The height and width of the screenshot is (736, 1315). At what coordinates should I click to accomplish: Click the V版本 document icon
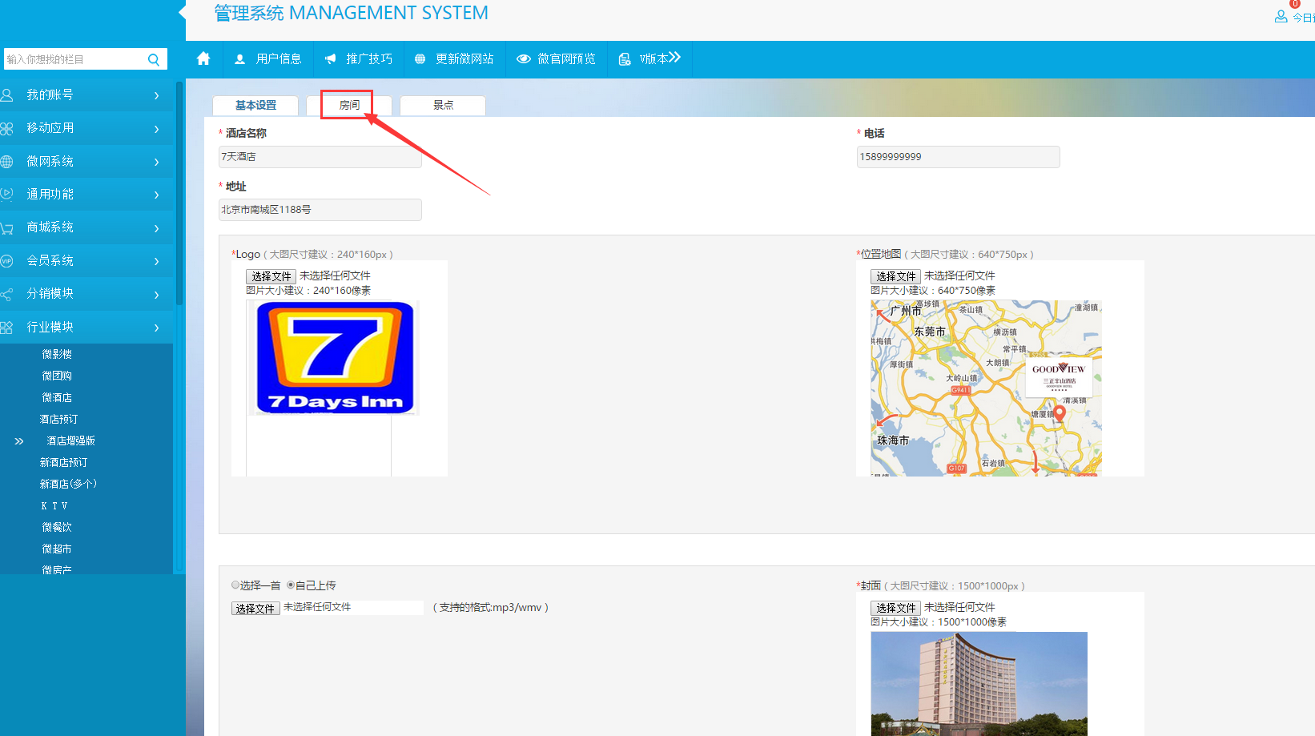[x=625, y=59]
